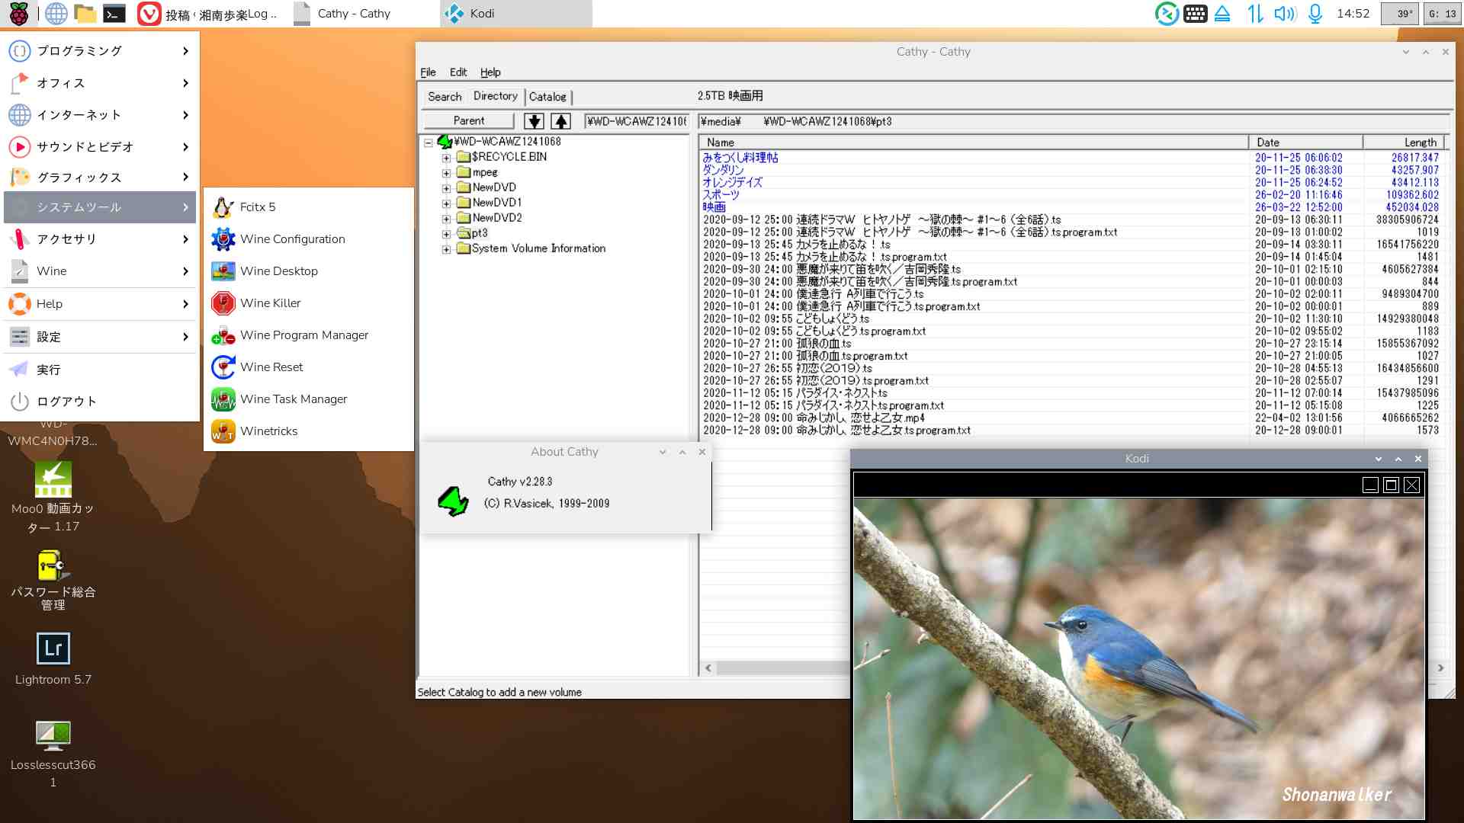Expand the mpeg folder tree node

(x=446, y=173)
